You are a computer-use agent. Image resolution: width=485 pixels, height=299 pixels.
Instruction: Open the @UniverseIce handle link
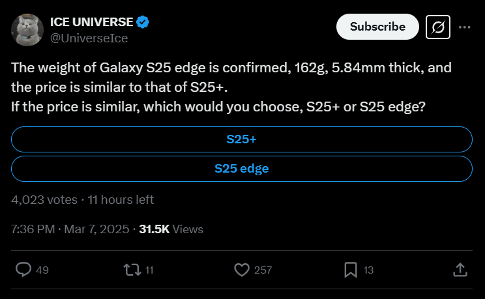(89, 38)
